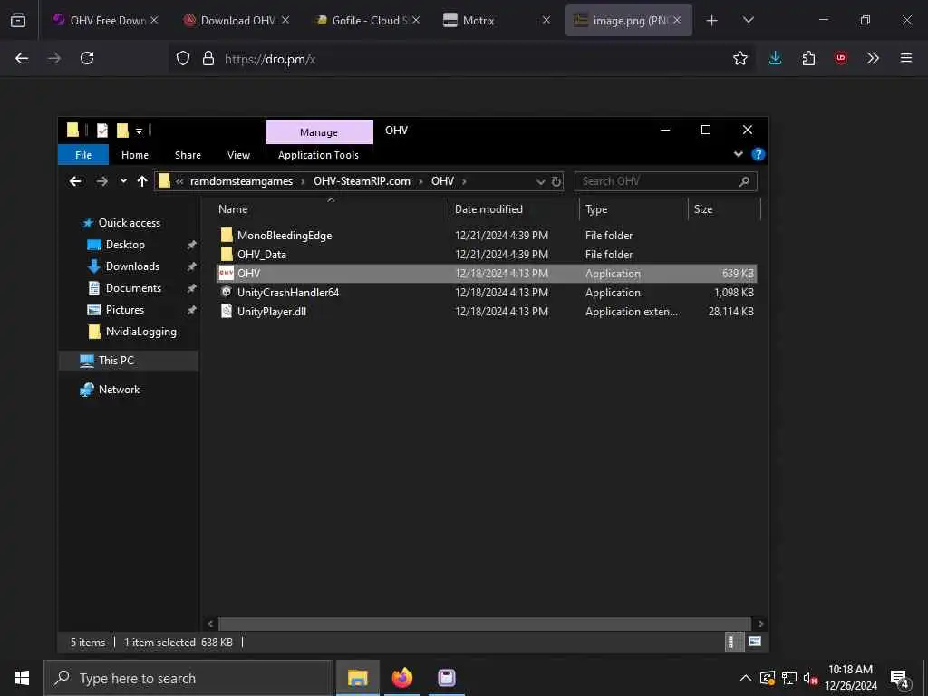Open NvidiaLogging folder in navigation pane

pyautogui.click(x=140, y=332)
